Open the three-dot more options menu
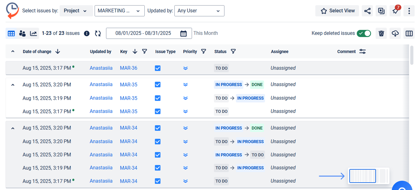 [409, 11]
